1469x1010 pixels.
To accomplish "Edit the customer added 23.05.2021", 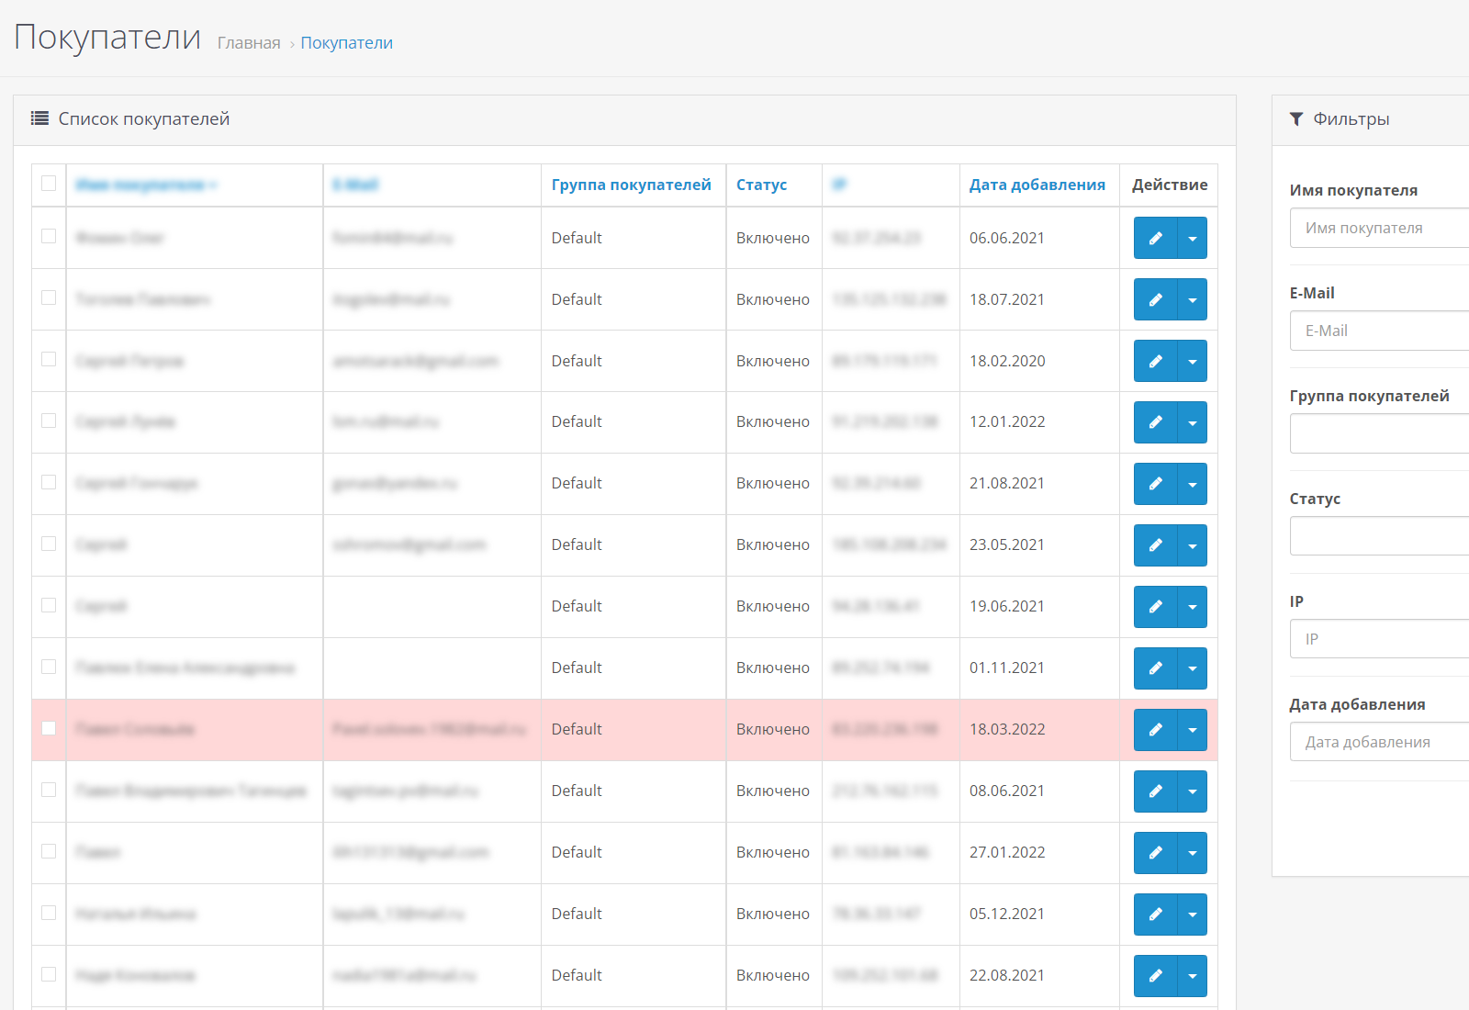I will coord(1155,545).
